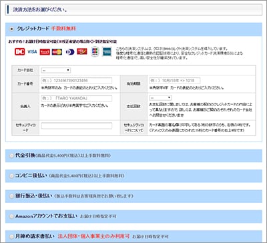Focus the 有効期限 input field
The image size is (267, 243).
(175, 81)
